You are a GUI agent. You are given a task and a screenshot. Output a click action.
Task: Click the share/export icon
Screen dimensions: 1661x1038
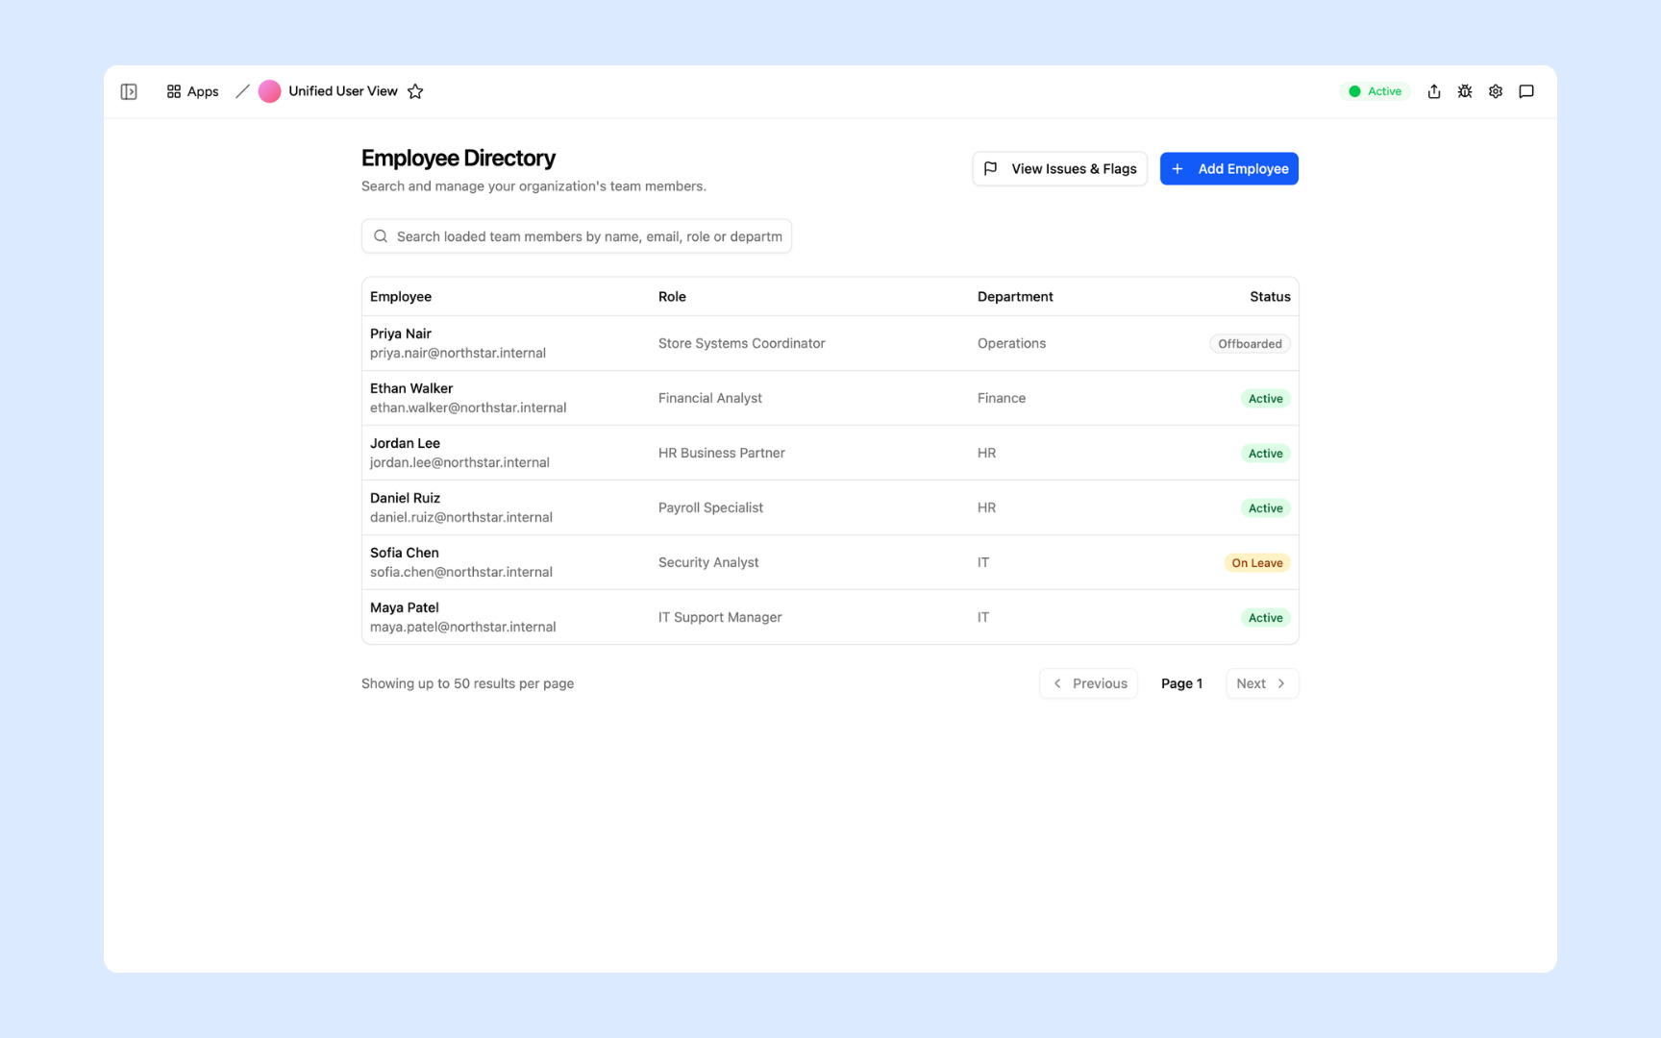pyautogui.click(x=1434, y=91)
